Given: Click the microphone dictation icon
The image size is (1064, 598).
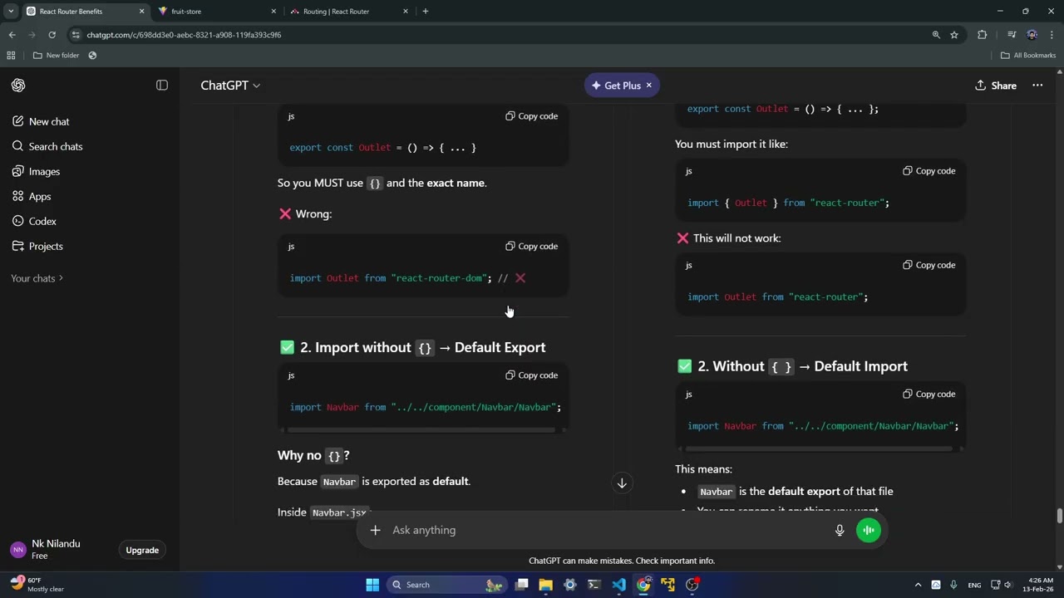Looking at the screenshot, I should [x=840, y=530].
